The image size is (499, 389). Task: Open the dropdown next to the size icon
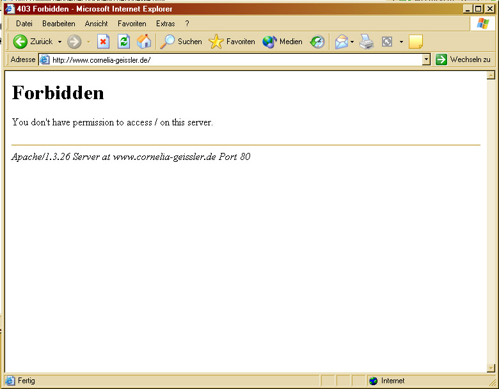401,42
